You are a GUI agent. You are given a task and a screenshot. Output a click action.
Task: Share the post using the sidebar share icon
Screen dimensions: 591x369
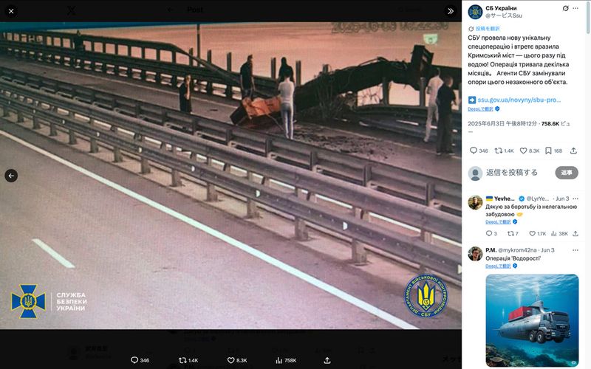click(x=574, y=151)
